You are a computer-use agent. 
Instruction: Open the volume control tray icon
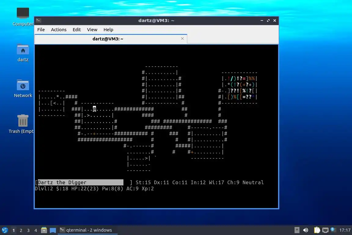point(306,230)
